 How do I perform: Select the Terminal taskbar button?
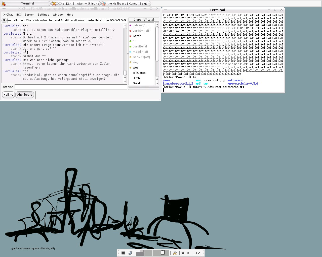click(x=26, y=4)
